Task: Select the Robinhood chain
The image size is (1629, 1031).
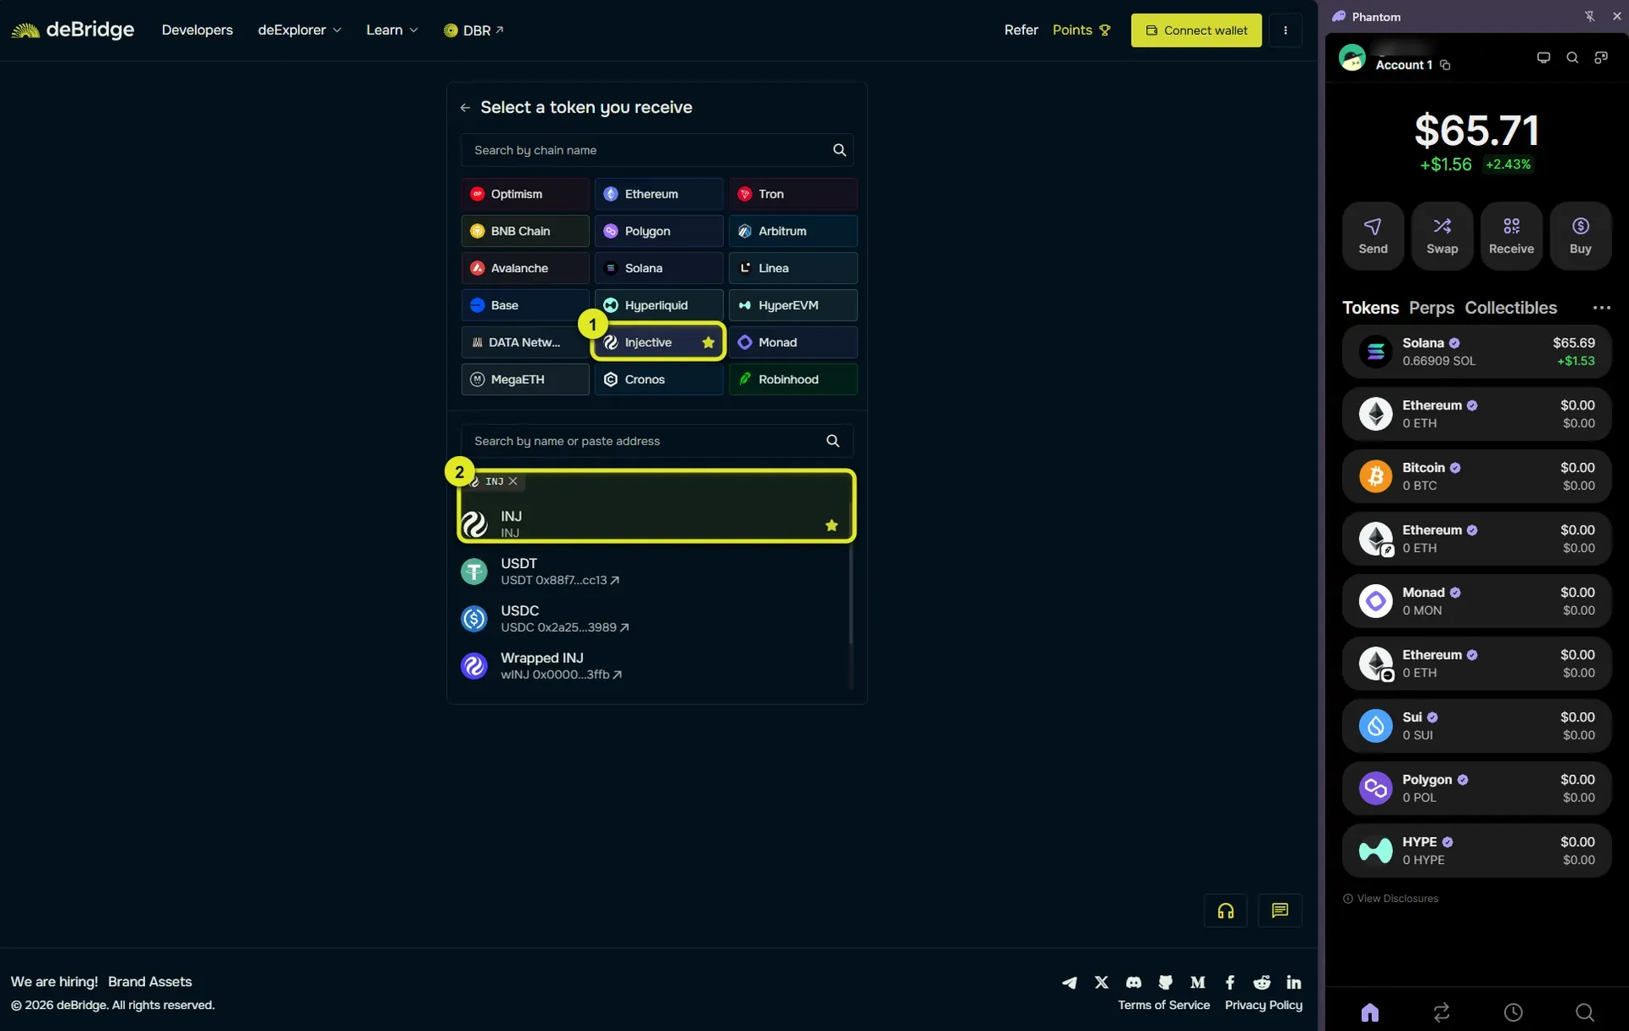Action: point(792,380)
